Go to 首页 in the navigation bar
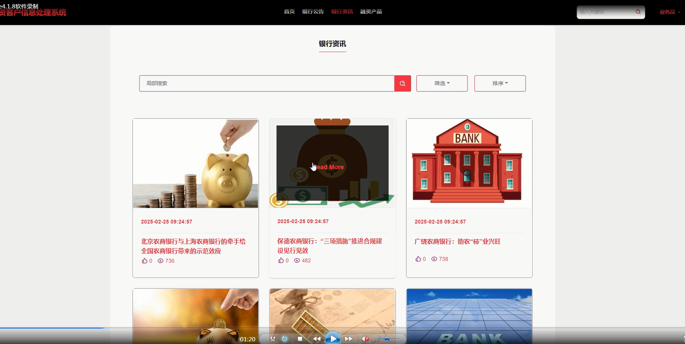 289,11
